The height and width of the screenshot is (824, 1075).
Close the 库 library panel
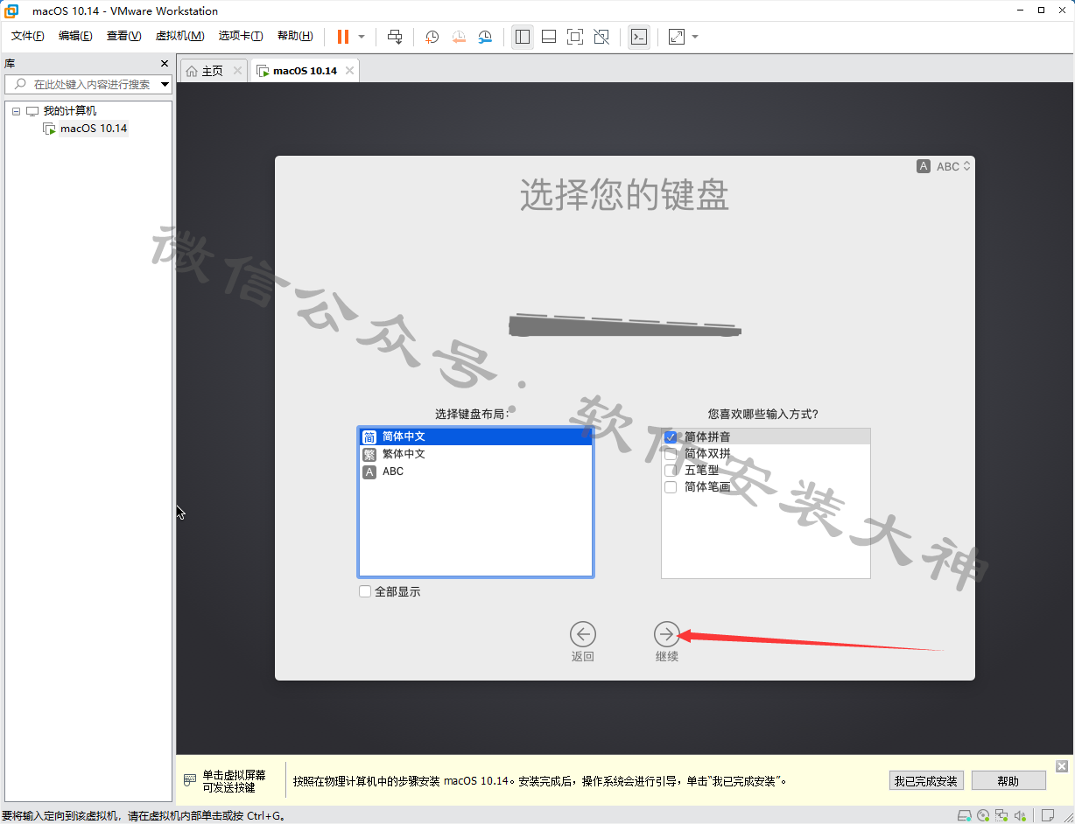click(165, 63)
